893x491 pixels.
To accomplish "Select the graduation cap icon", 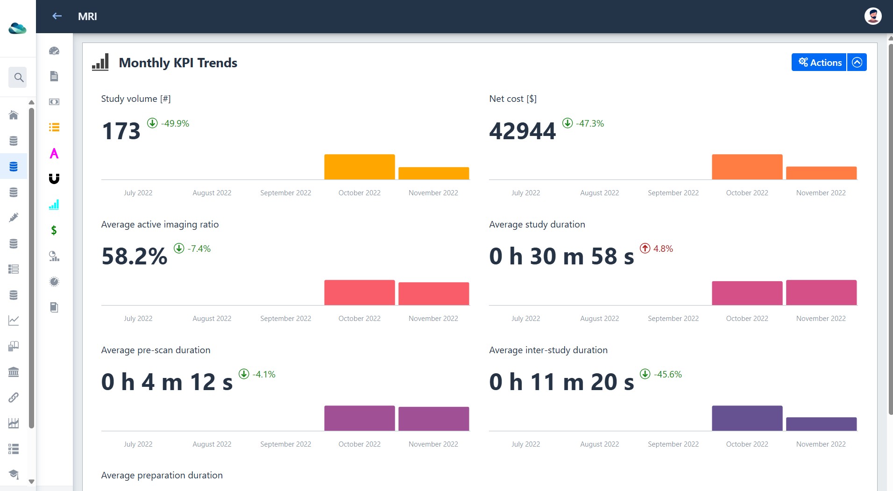I will point(14,474).
